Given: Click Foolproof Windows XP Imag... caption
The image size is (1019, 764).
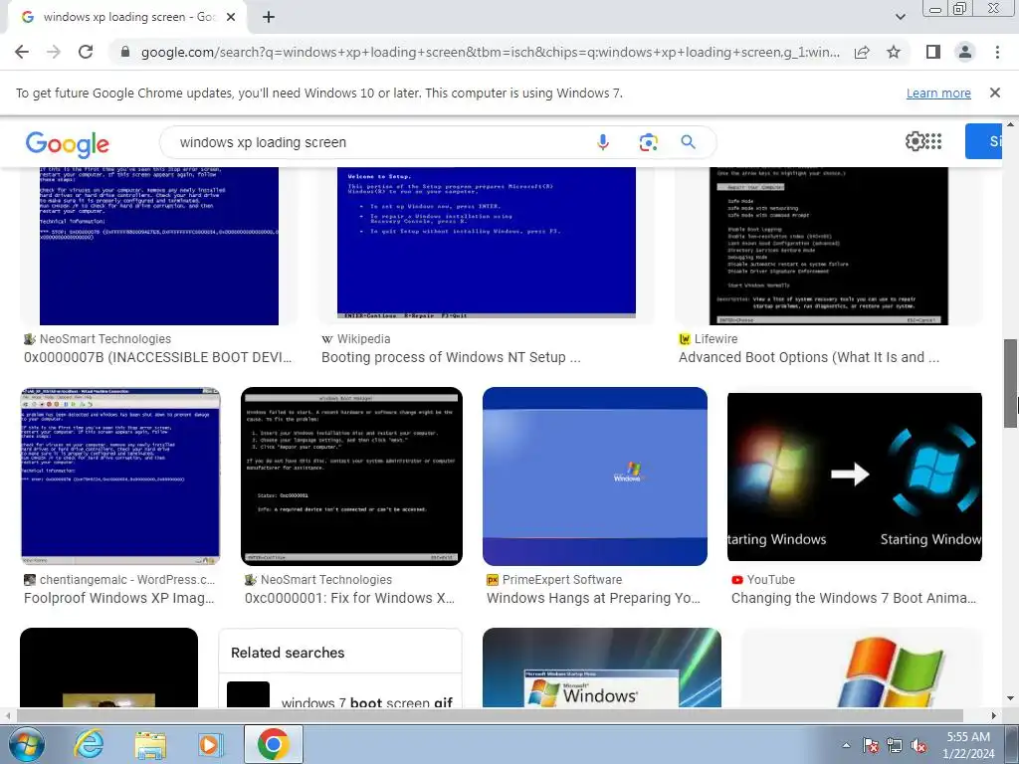Looking at the screenshot, I should 119,598.
